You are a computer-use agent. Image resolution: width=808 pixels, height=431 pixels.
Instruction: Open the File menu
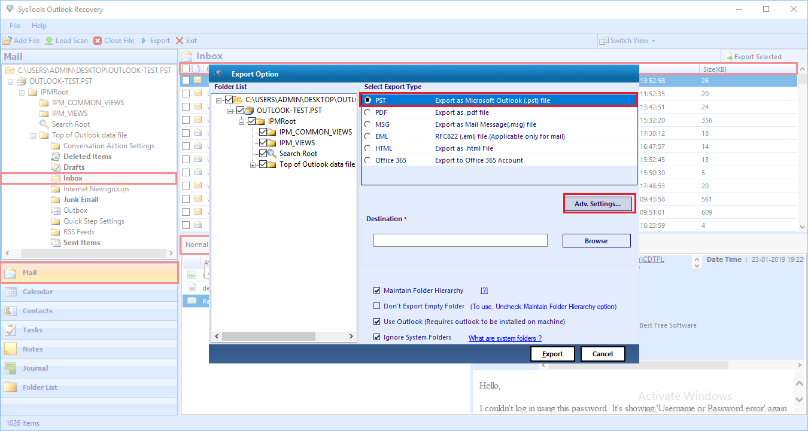coord(15,26)
